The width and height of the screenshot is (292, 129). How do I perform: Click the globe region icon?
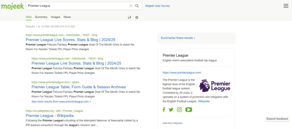pyautogui.click(x=129, y=17)
